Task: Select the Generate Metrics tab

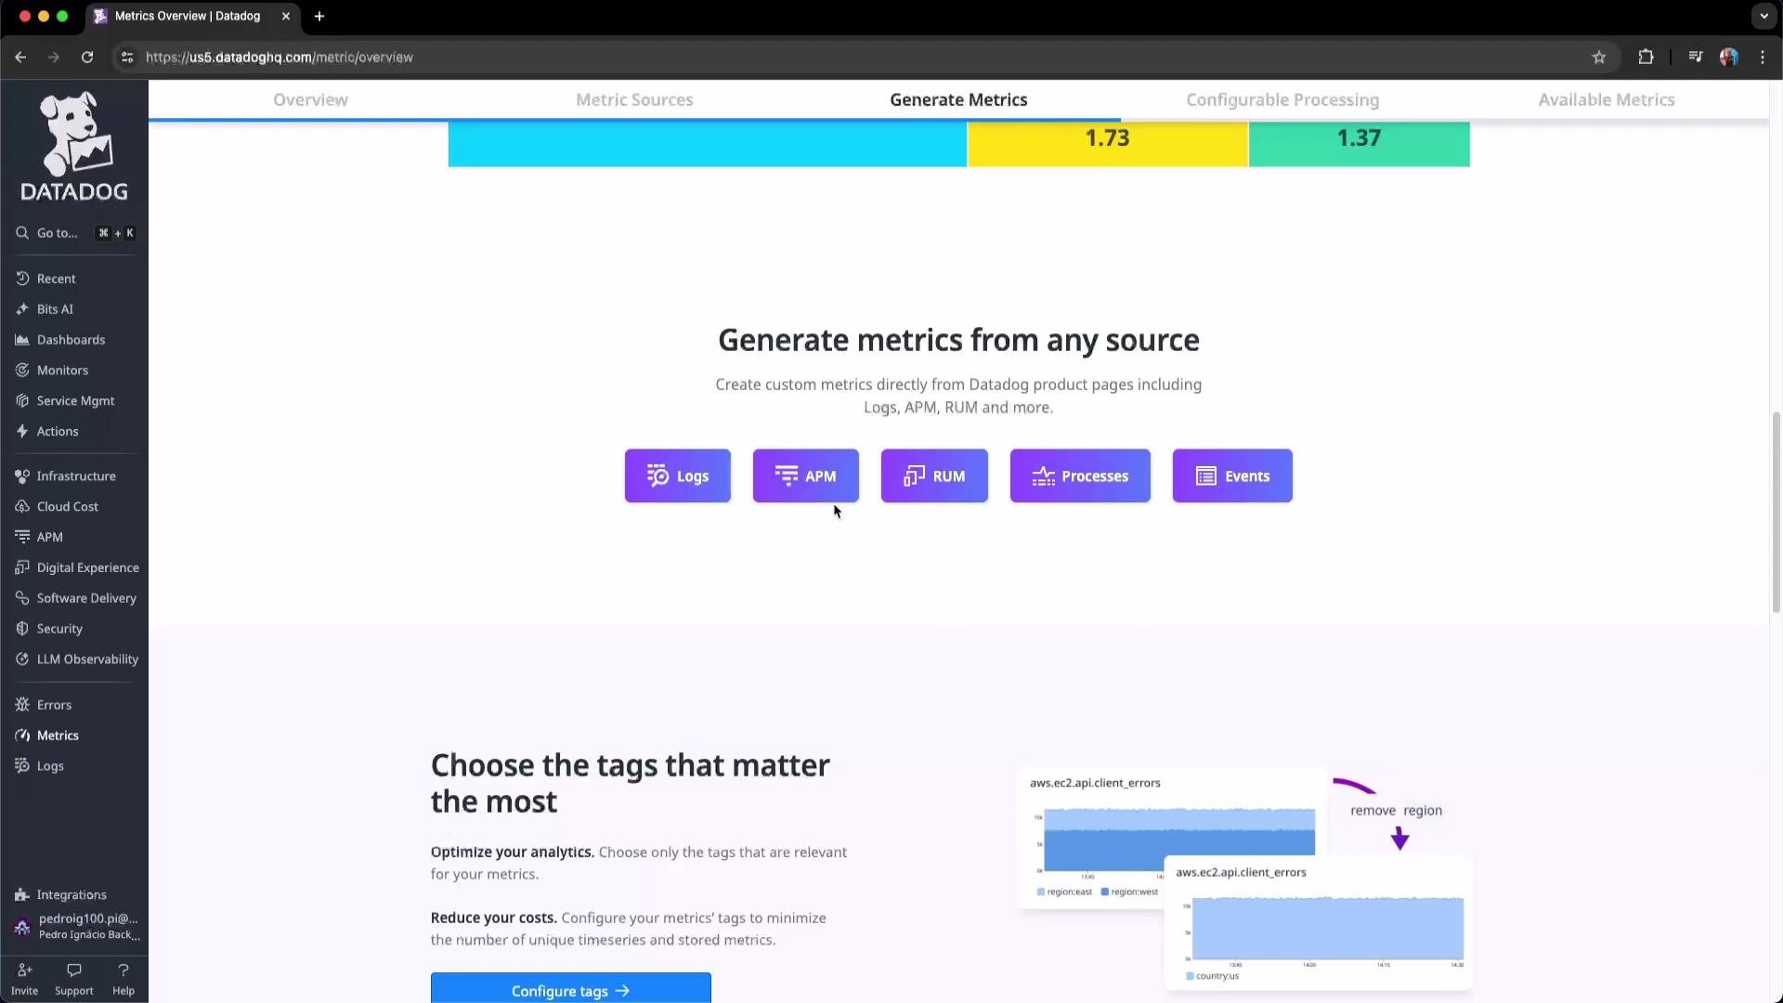Action: [x=958, y=100]
